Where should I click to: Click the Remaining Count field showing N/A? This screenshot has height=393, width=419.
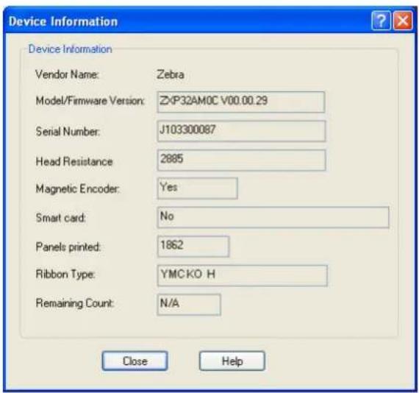pyautogui.click(x=189, y=305)
